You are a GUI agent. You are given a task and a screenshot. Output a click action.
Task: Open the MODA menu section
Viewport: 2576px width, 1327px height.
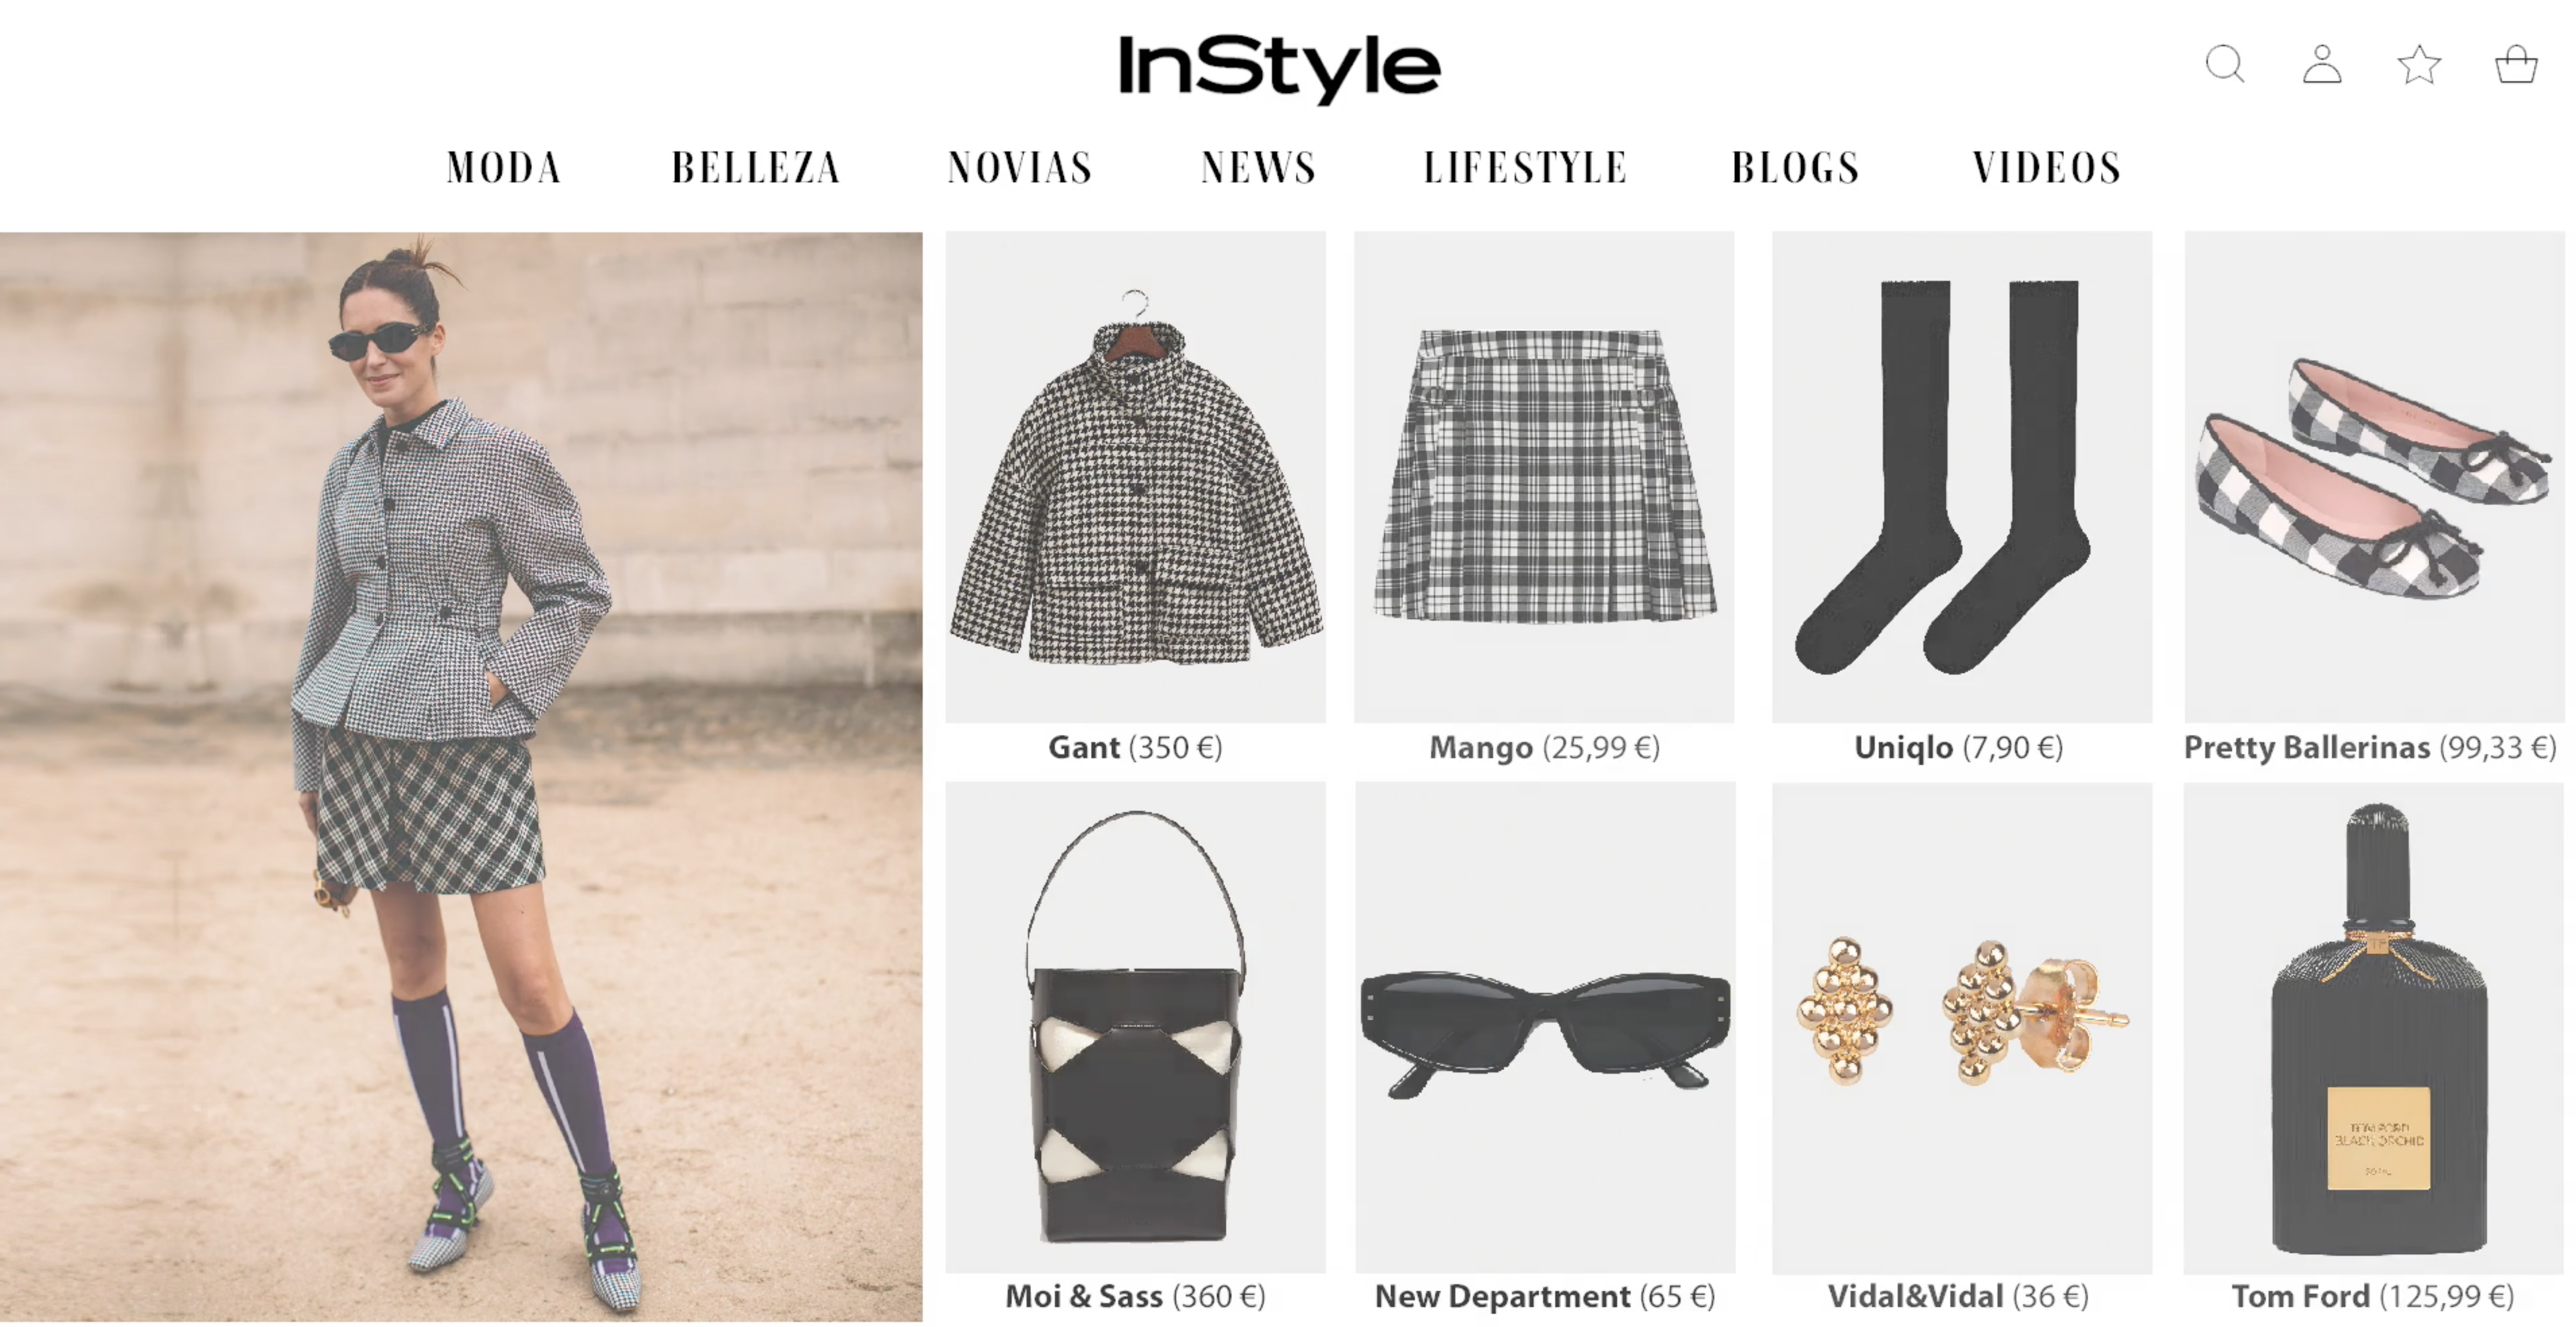[x=504, y=167]
